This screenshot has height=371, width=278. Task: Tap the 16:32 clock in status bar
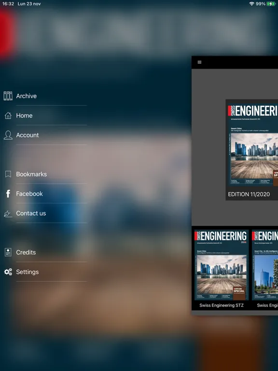tap(8, 4)
